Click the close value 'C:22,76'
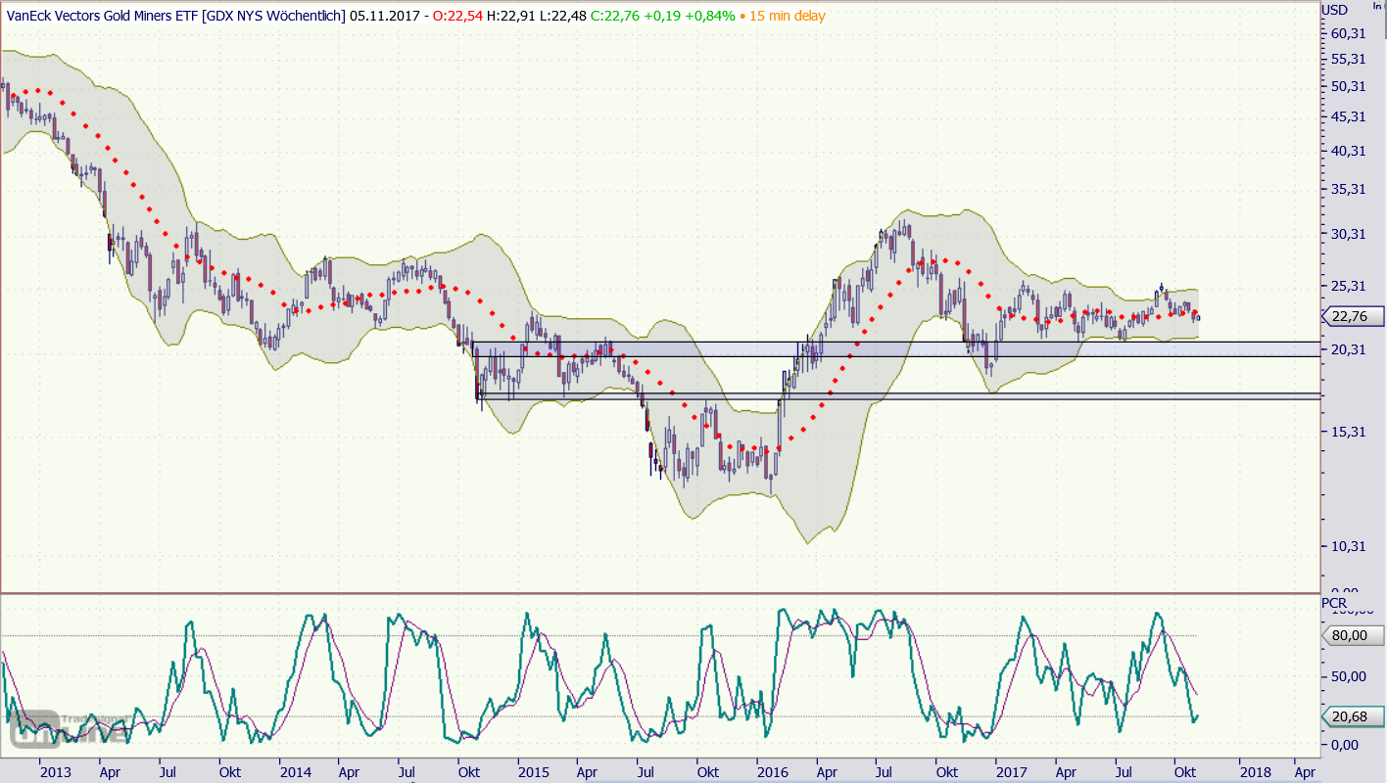 tap(616, 16)
